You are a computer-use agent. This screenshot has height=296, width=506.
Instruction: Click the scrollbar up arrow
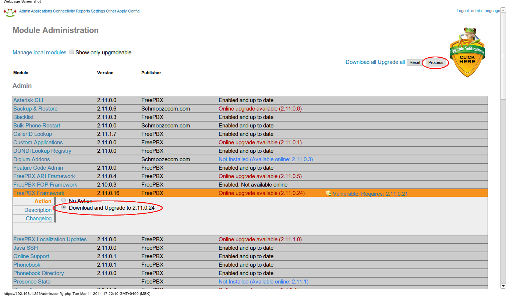pos(503,11)
